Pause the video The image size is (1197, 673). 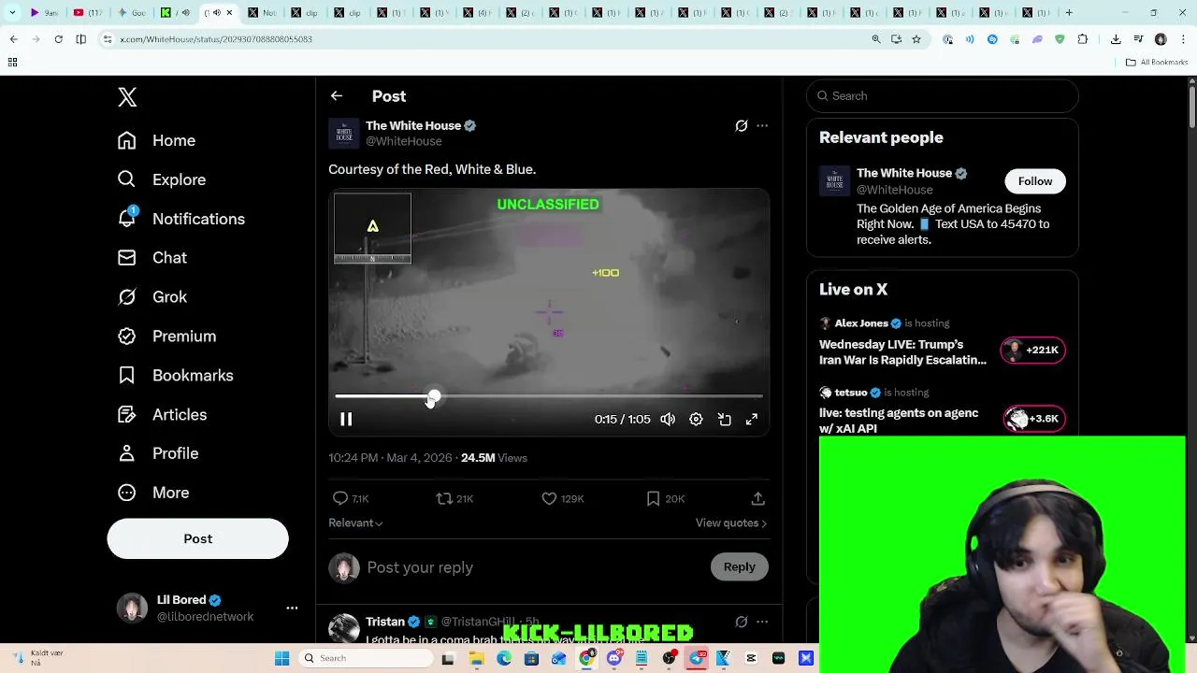(346, 420)
